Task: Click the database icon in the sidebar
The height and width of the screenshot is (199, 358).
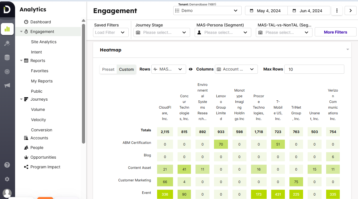Action: [7, 57]
